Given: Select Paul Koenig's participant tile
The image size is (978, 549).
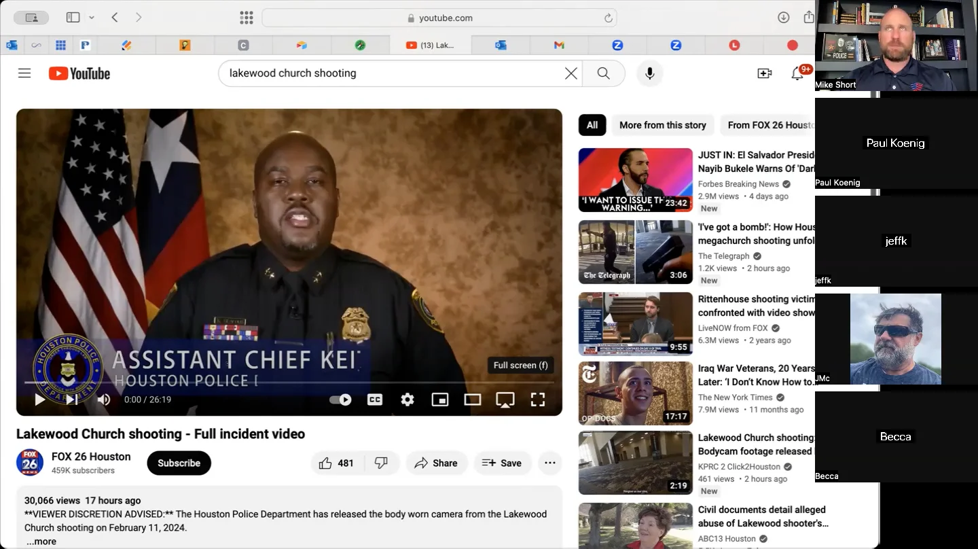Looking at the screenshot, I should click(x=895, y=143).
